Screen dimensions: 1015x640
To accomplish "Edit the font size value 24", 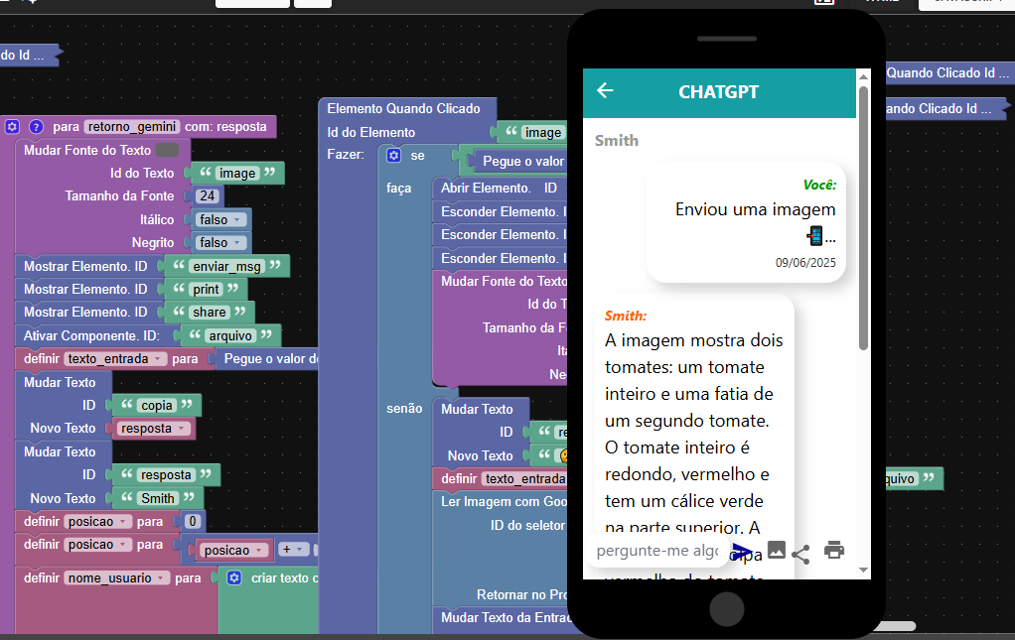I will pyautogui.click(x=207, y=195).
